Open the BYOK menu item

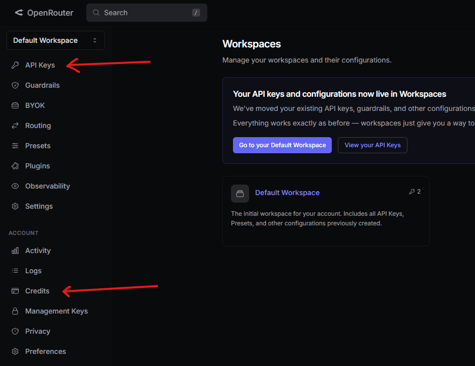point(35,105)
